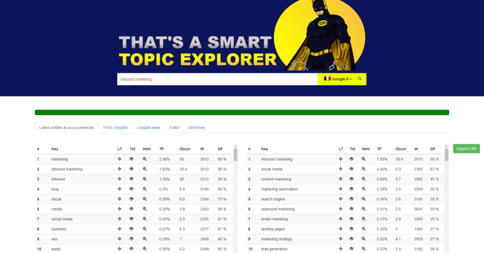Click html zoom for 'search engine' row

tap(363, 199)
